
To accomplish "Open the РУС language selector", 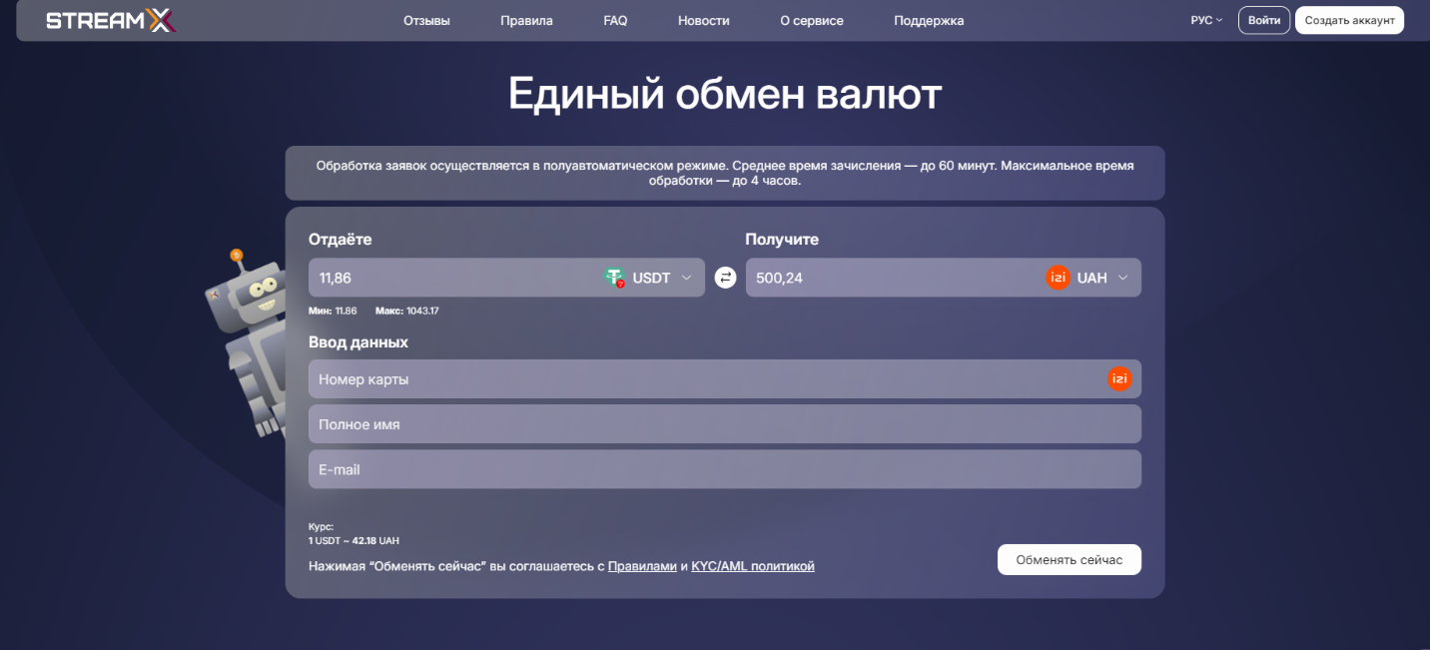I will tap(1204, 19).
